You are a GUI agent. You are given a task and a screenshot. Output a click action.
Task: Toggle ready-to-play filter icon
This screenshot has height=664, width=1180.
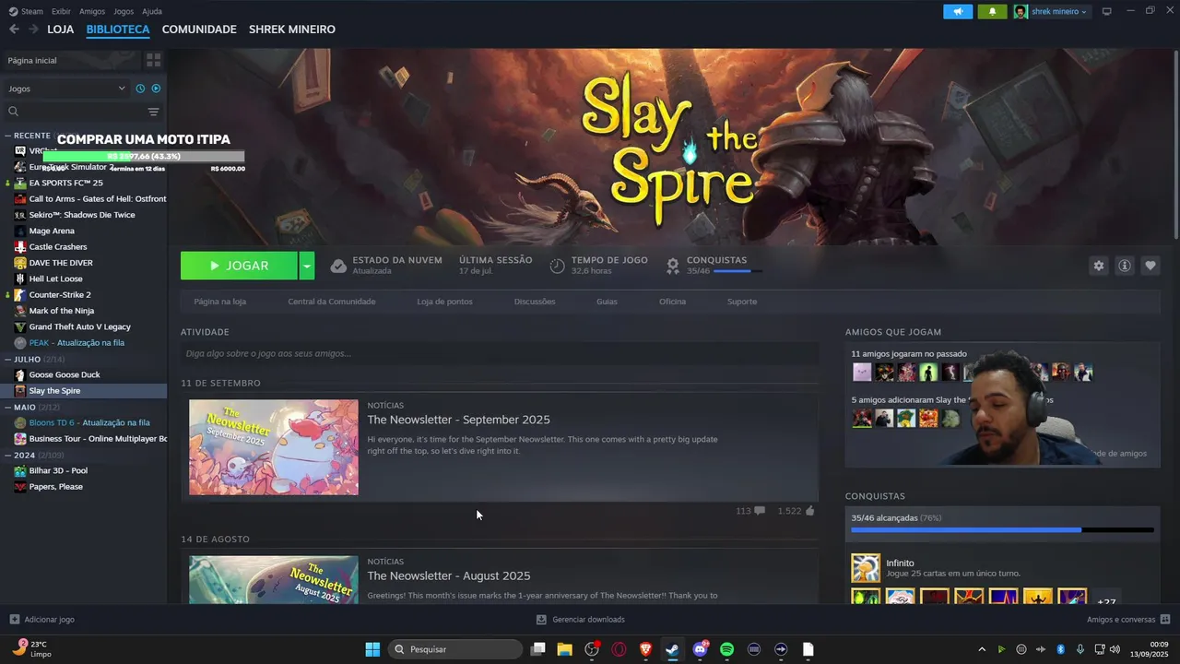[156, 89]
